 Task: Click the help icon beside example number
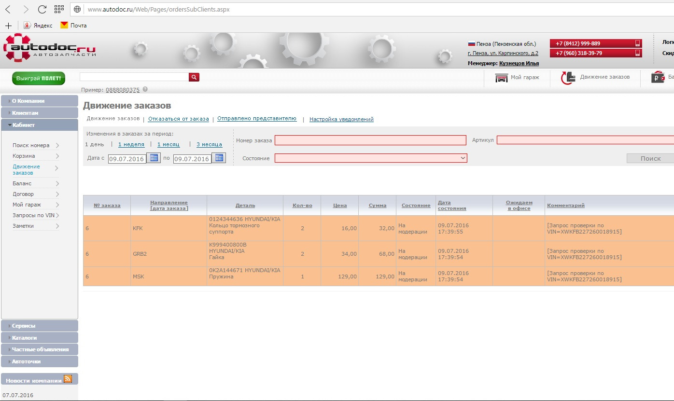pos(145,89)
